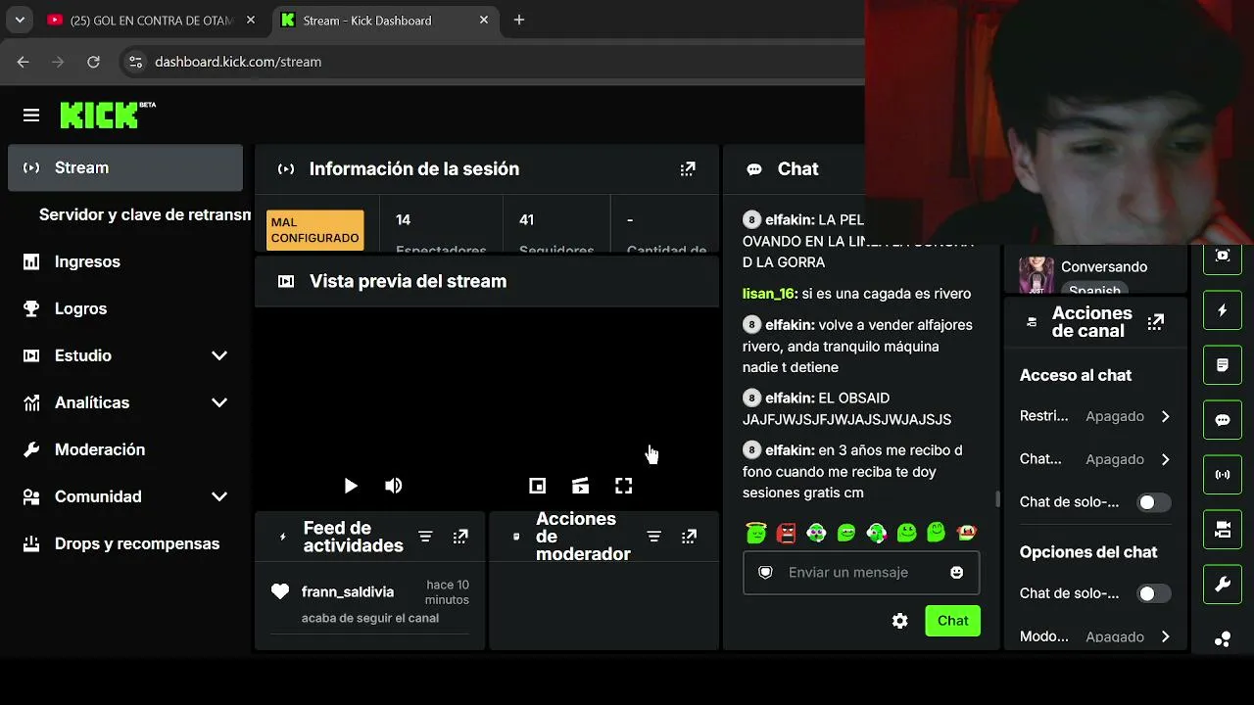Open the emoji picker in the message box
This screenshot has height=705, width=1254.
pos(957,573)
